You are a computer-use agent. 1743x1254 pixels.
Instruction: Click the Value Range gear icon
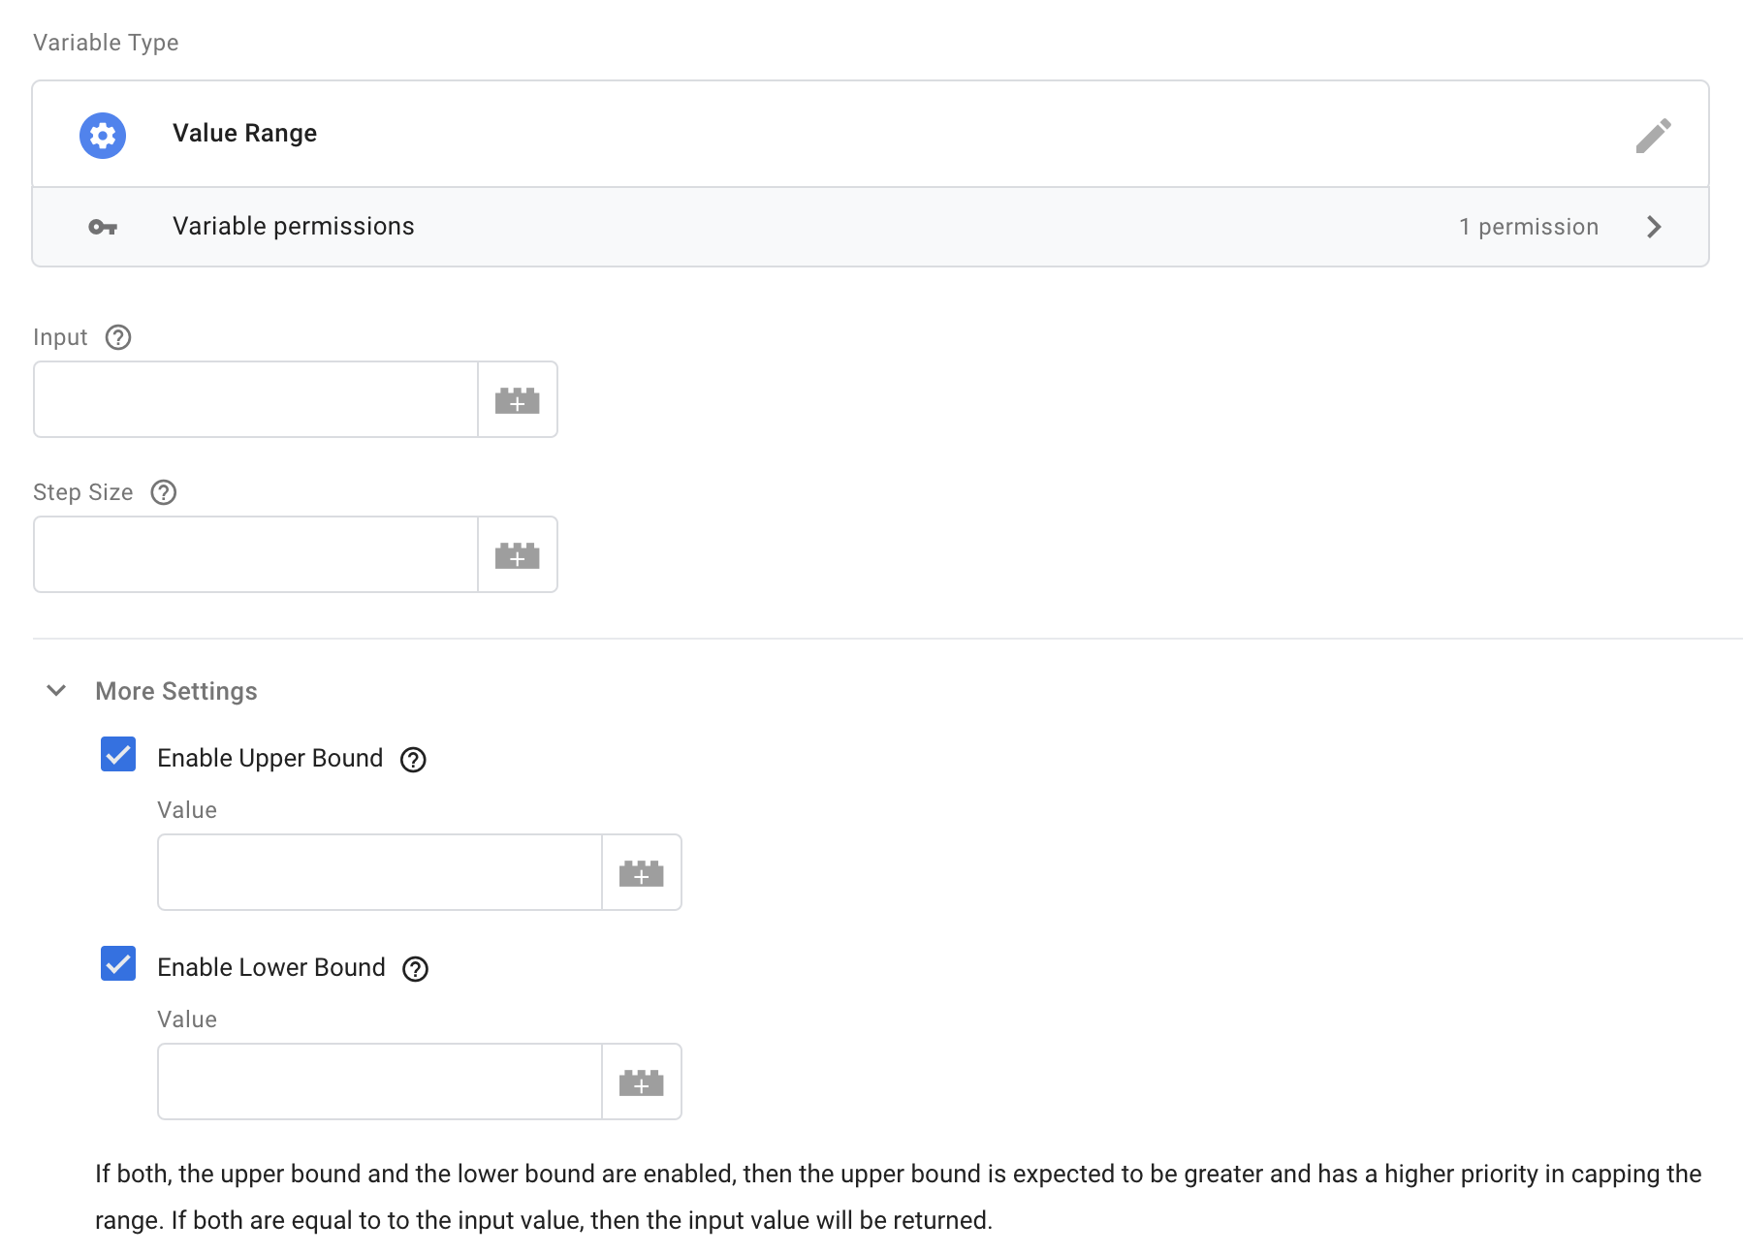coord(101,134)
